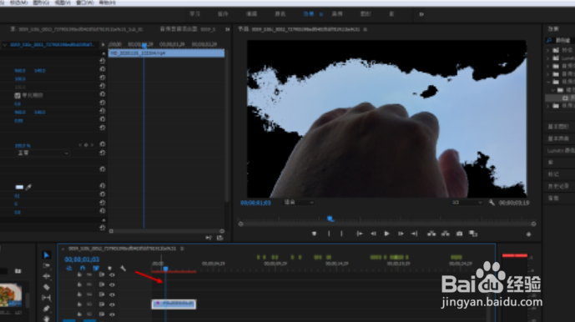Expand the Video Transitions folder
575x322 pixels.
tap(548, 106)
